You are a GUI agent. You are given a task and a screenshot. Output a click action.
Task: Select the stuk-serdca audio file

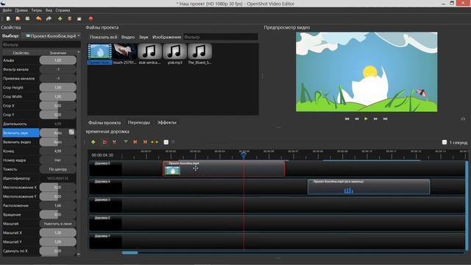point(149,54)
